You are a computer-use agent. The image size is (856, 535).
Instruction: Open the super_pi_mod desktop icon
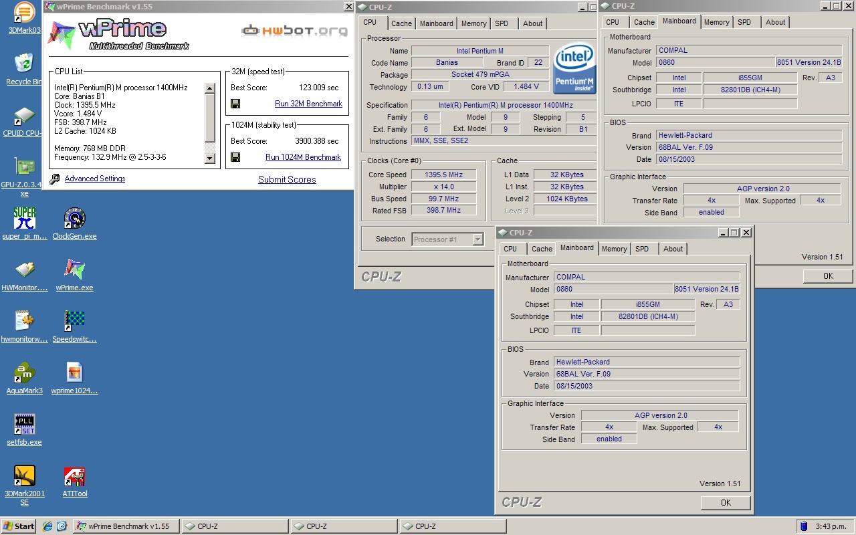(x=25, y=223)
